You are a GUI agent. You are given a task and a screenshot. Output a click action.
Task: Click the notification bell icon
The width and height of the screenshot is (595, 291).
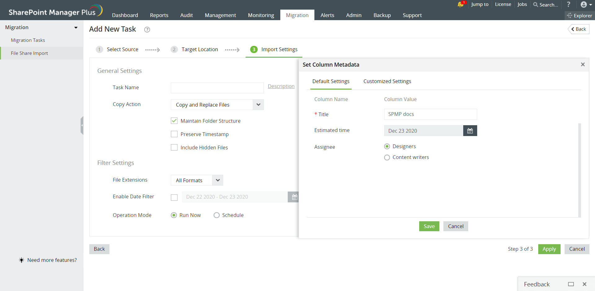tap(460, 4)
